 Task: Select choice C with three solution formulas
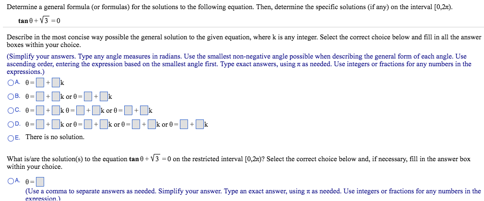tap(11, 110)
